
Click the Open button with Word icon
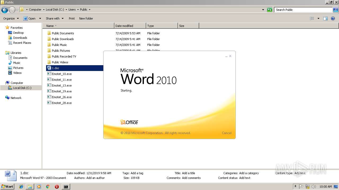click(30, 18)
